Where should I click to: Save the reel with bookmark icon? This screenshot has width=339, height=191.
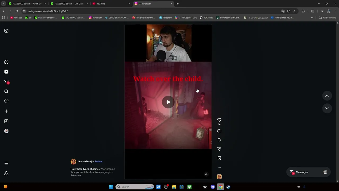(x=219, y=158)
